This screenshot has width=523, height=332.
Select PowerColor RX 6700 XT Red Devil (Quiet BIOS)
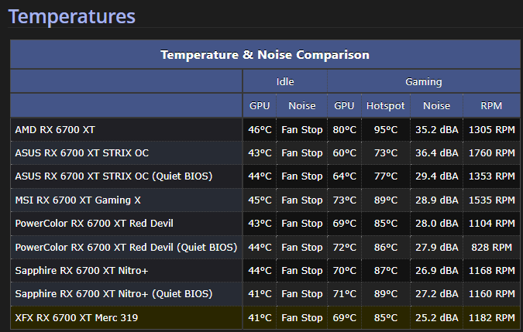click(x=126, y=248)
